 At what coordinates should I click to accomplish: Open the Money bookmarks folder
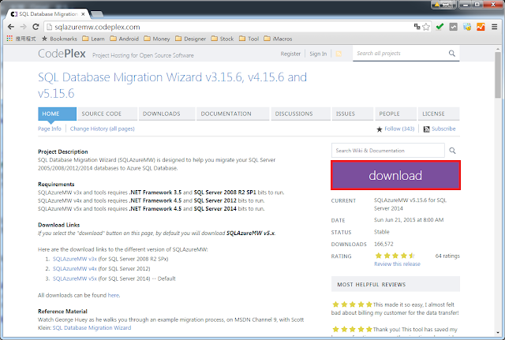click(x=157, y=39)
